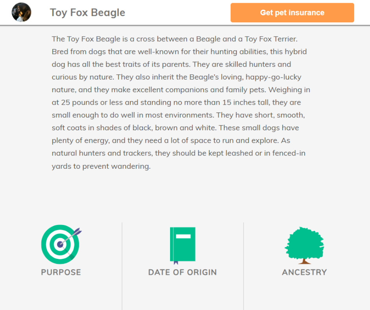The image size is (370, 310).
Task: Click the word "happy-go-lucky" in the description
Action: coord(273,77)
